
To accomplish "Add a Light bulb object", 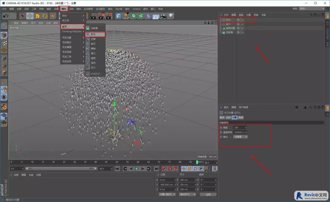I will [x=171, y=16].
